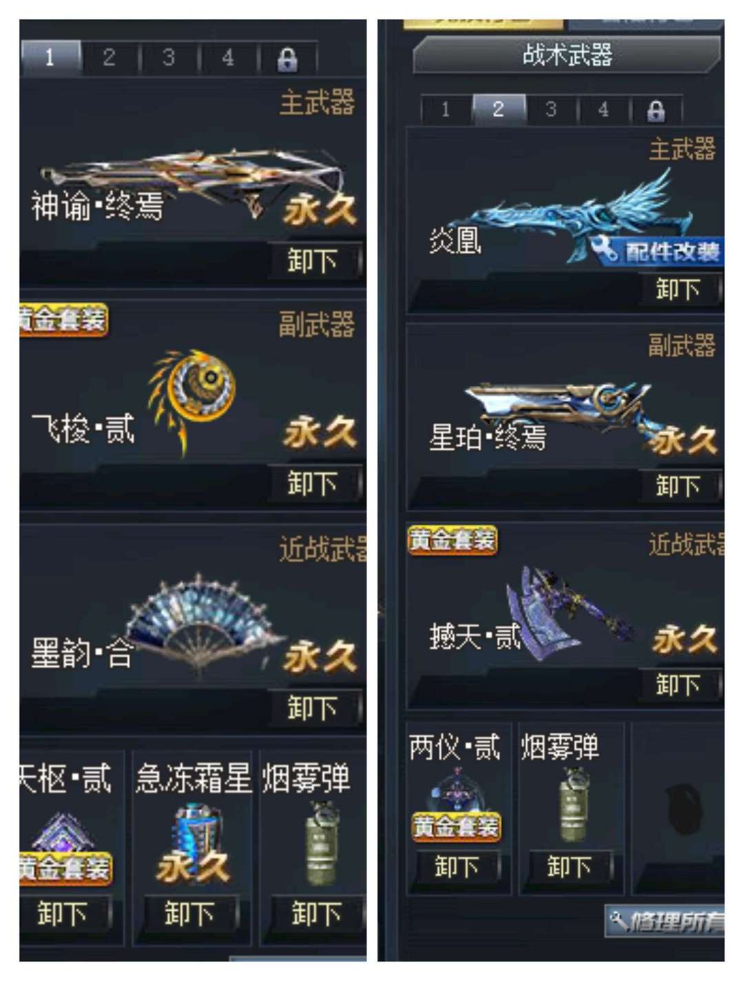
Task: Unequip 神谕·终焉 with its 卸下 button
Action: click(314, 260)
